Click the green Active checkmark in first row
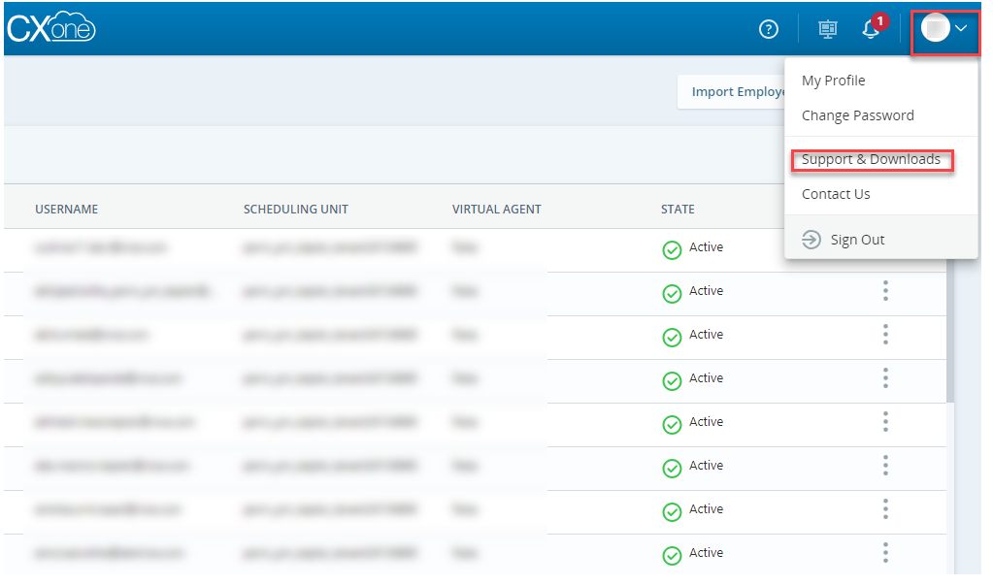Screen dimensions: 993x586 [672, 250]
